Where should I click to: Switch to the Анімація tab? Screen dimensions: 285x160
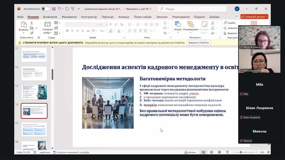click(x=123, y=17)
